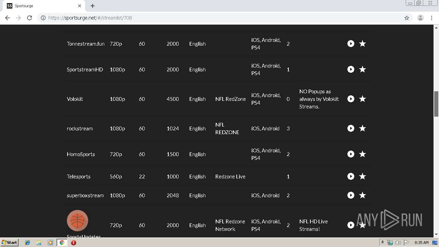439x247 pixels.
Task: Go back in browser history
Action: click(8, 18)
